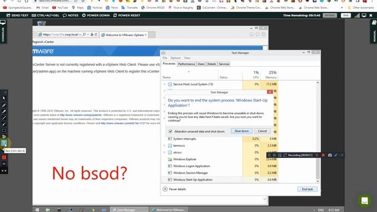Close the end process confirmation dialog
Screen dimensions: 377x212
pos(270,92)
